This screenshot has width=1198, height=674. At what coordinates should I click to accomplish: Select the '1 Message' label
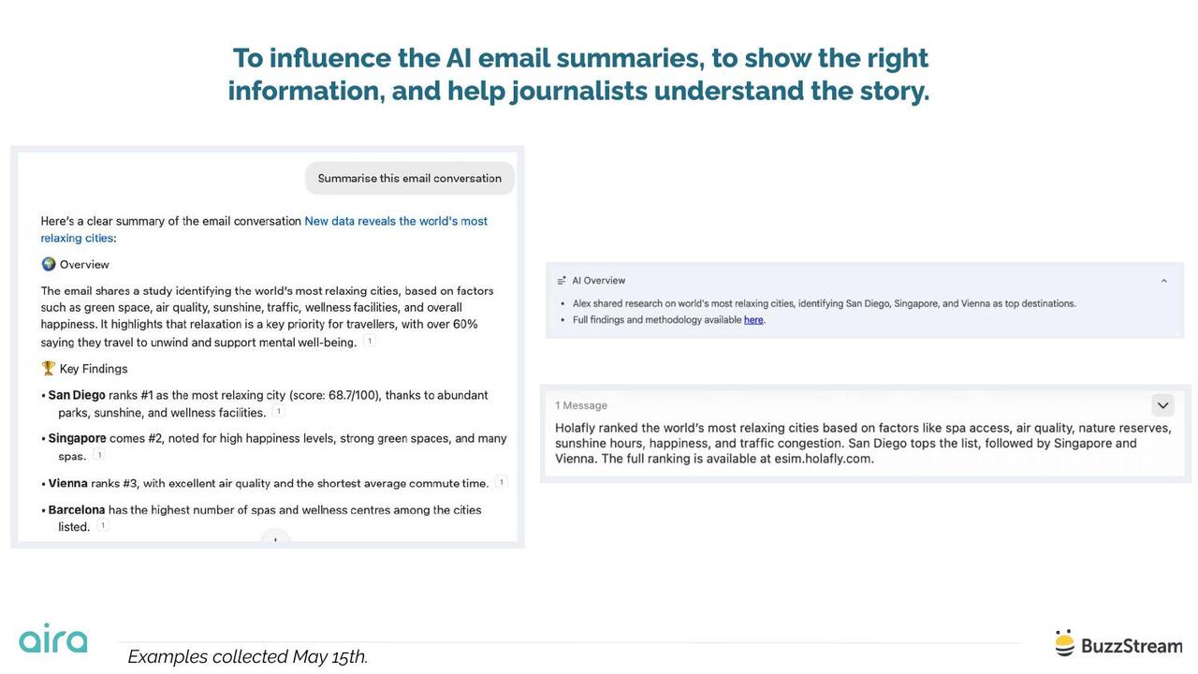581,405
